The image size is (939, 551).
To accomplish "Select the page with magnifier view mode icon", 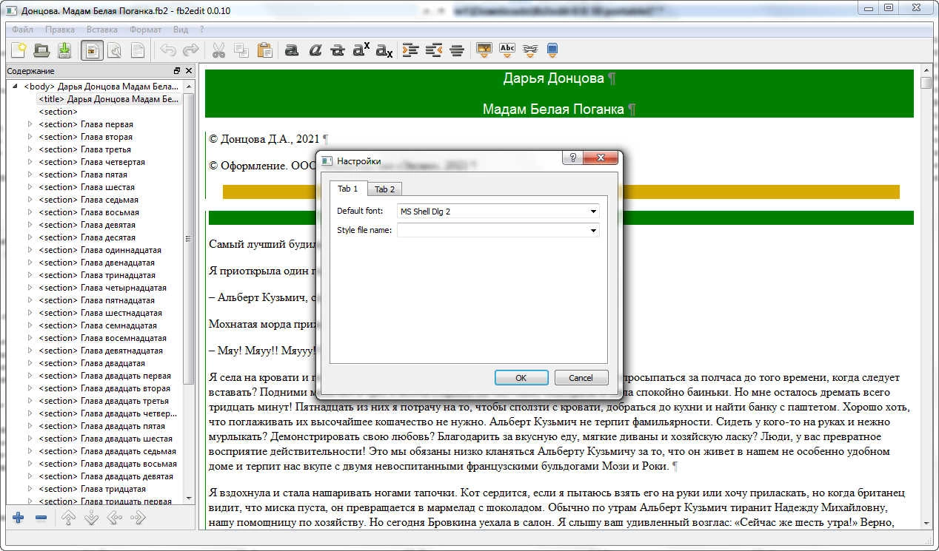I will pos(115,50).
